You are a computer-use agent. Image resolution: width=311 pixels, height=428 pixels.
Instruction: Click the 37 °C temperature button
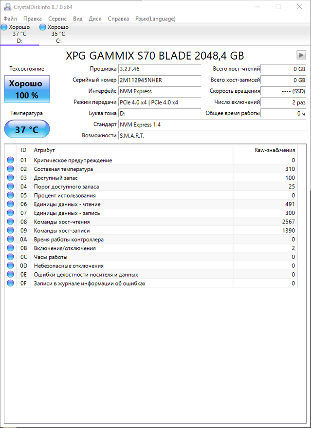click(27, 129)
